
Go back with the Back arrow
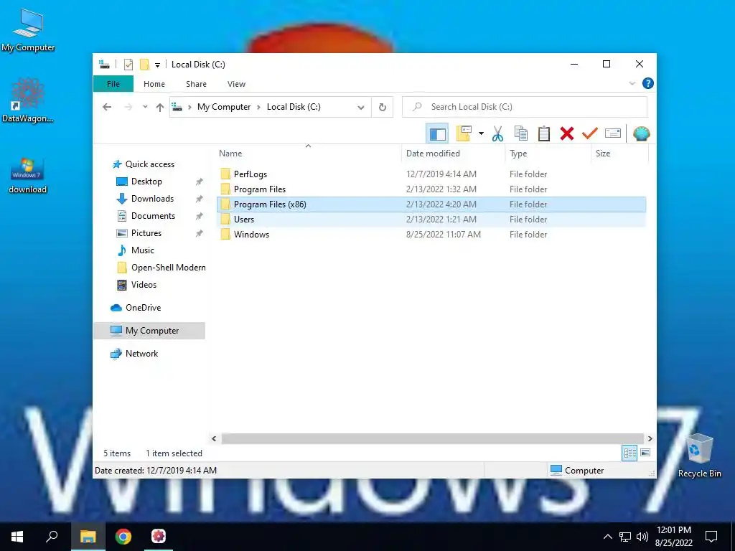point(107,107)
